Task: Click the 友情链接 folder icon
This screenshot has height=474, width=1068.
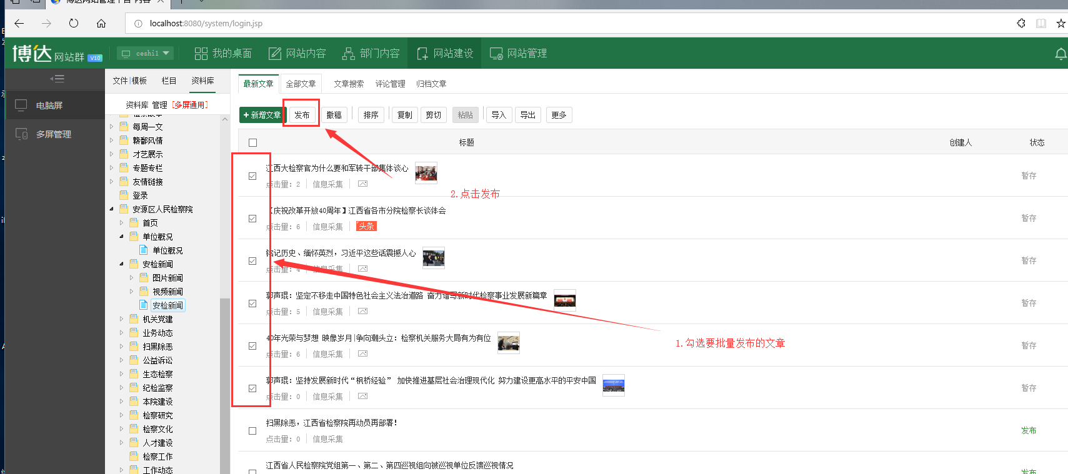Action: (124, 181)
